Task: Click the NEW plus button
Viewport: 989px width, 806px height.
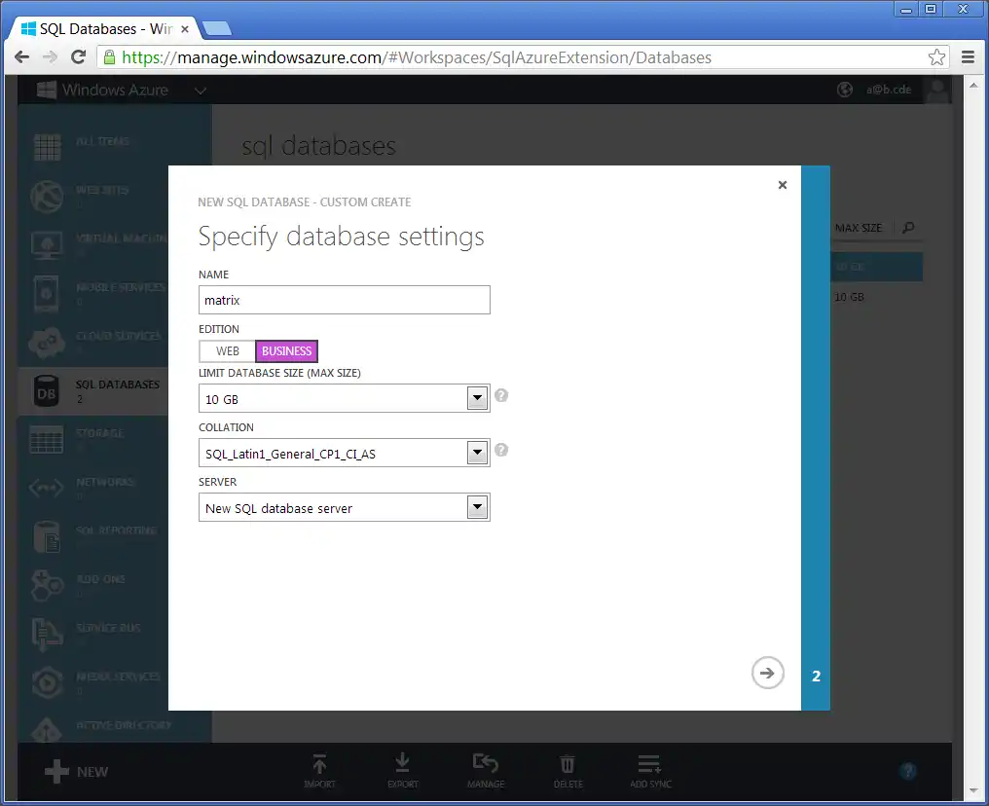Action: [76, 771]
